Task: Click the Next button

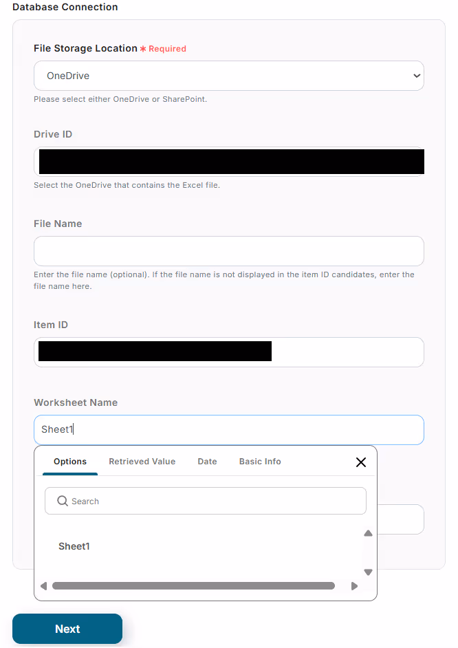Action: pyautogui.click(x=67, y=629)
